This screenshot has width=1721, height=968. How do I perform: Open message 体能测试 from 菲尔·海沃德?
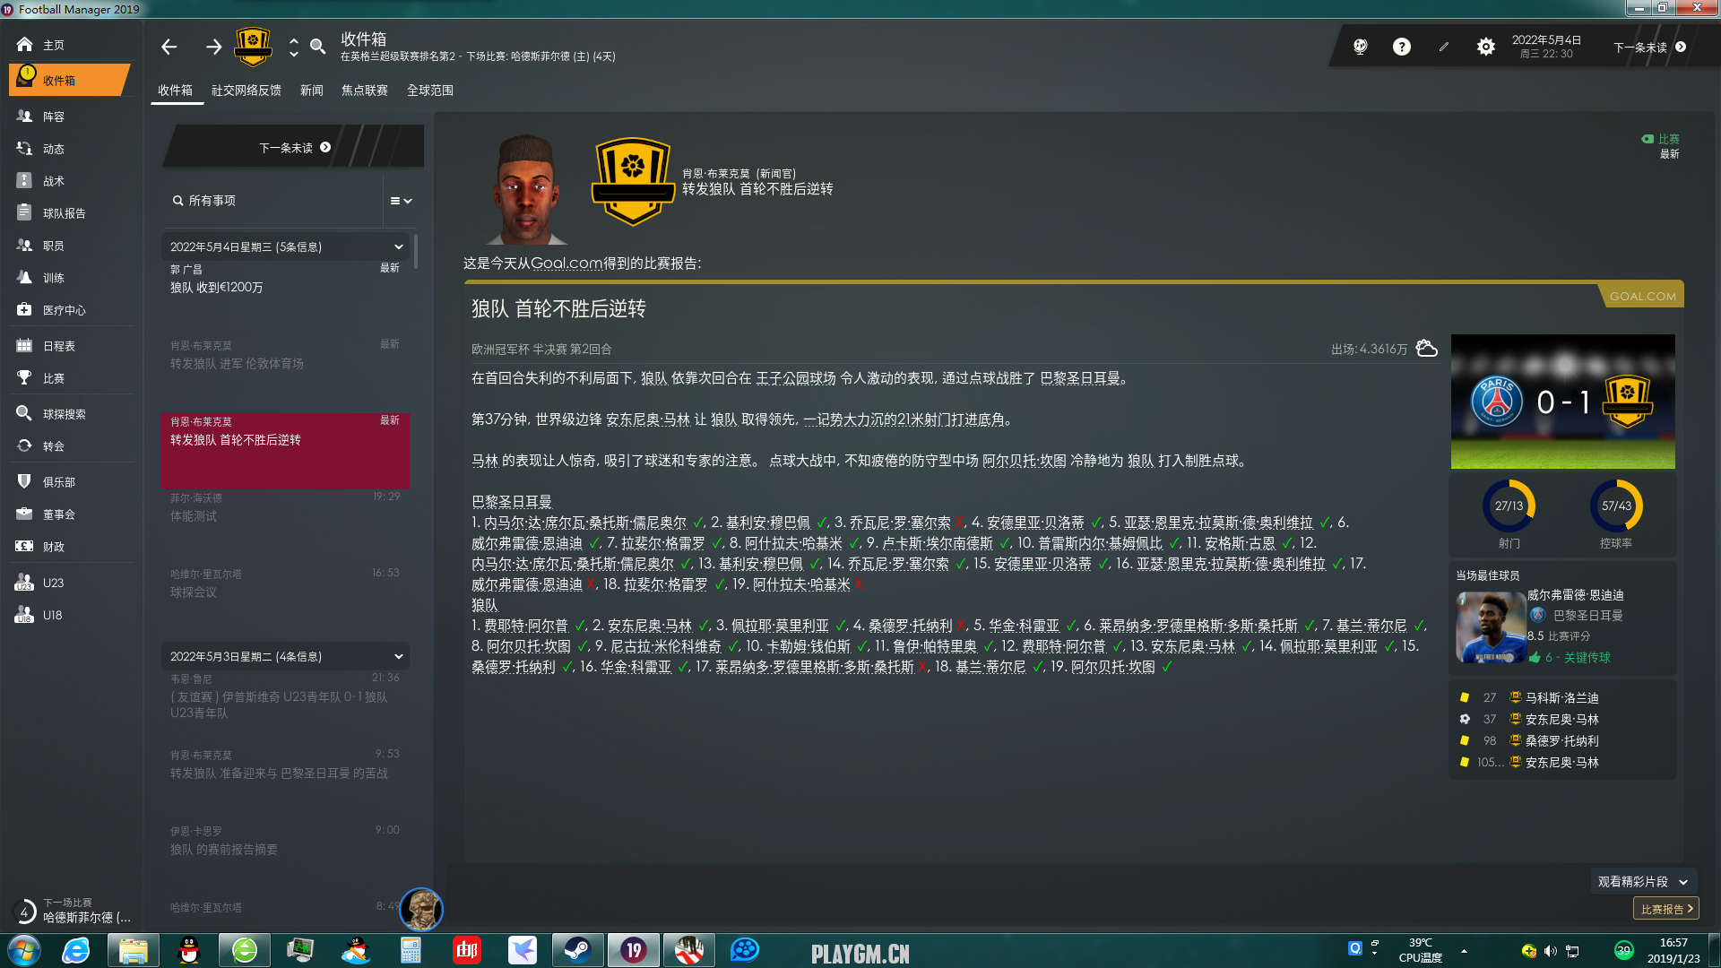pos(285,525)
